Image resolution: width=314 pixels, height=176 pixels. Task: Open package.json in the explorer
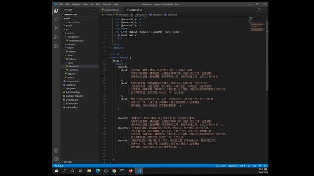click(79, 100)
